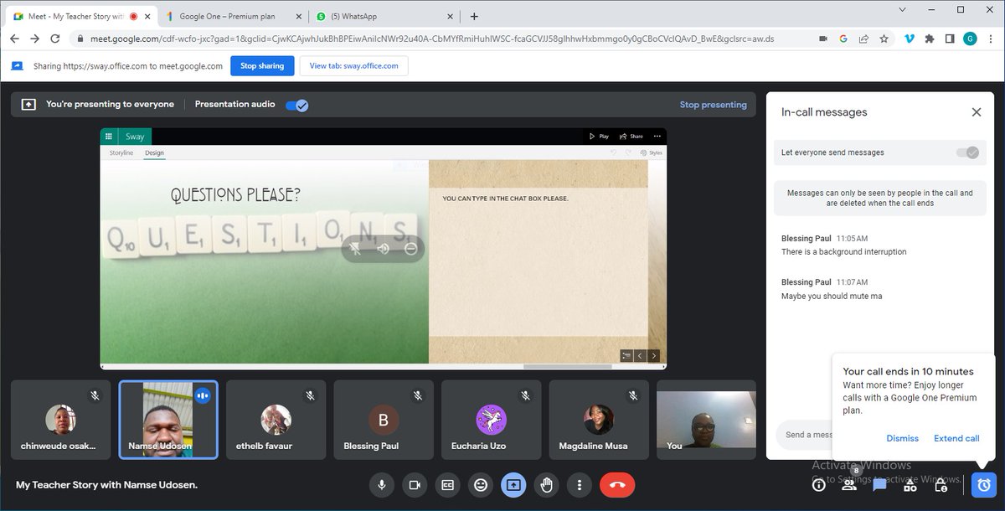Click the present screen button in controls
This screenshot has height=511, width=1005.
click(513, 484)
